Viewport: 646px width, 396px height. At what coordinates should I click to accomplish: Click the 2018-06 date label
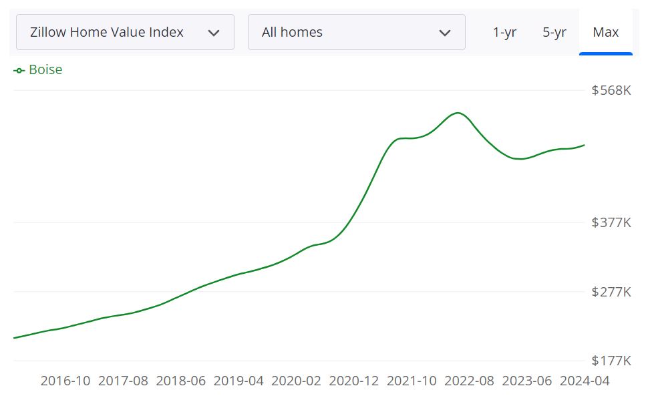tap(180, 381)
